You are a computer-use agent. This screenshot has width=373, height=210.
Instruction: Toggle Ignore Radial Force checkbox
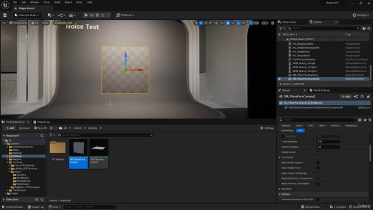[x=318, y=168]
